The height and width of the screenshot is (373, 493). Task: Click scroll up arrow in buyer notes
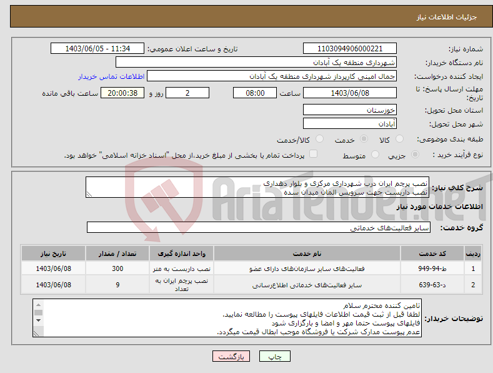[x=38, y=305]
